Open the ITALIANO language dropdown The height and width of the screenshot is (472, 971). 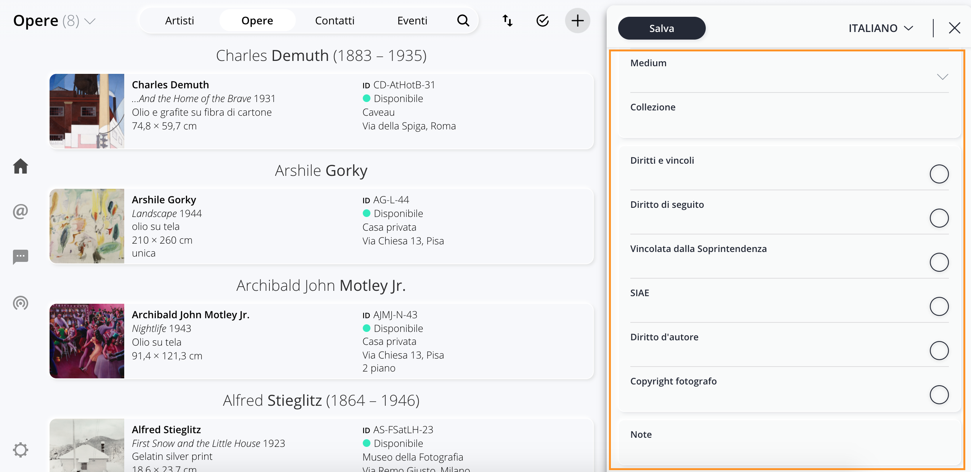point(881,28)
